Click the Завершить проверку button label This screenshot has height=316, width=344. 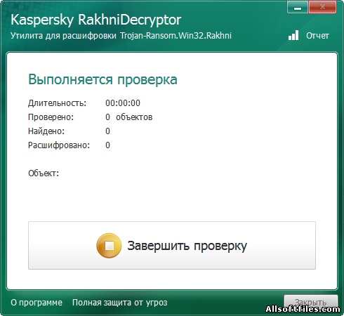pos(187,246)
